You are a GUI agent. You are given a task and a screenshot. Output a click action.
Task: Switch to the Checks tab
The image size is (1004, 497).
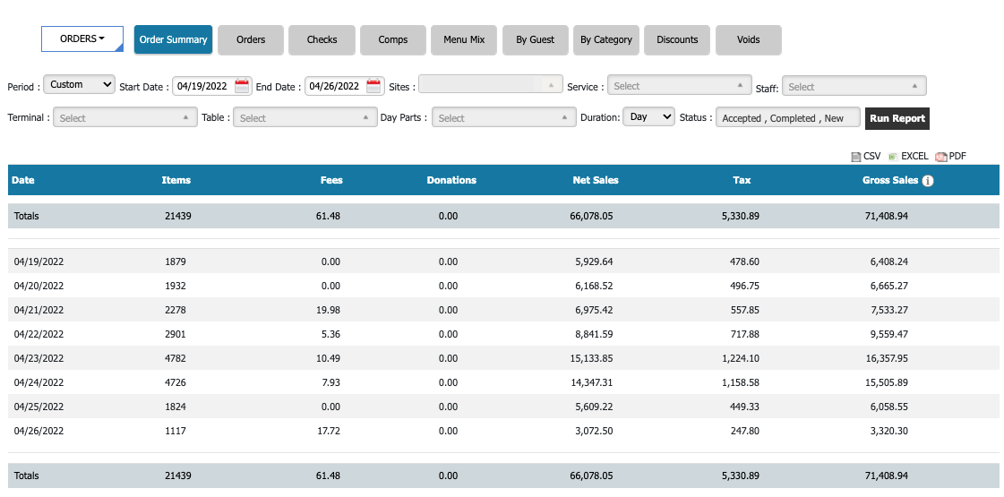tap(322, 39)
